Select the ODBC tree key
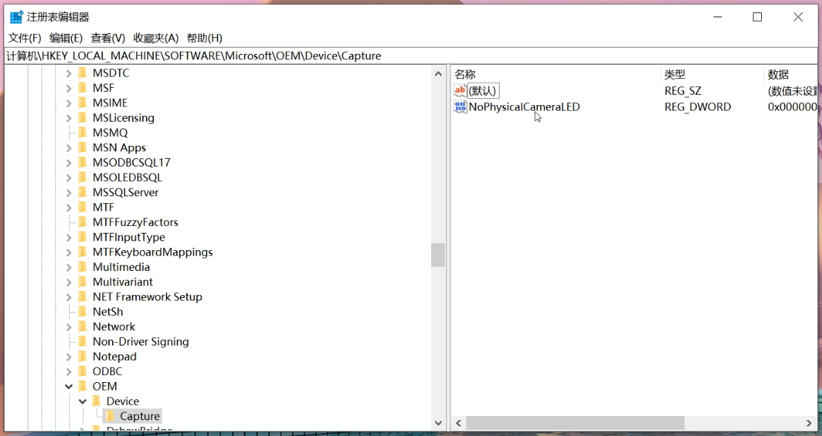This screenshot has height=436, width=822. [107, 372]
